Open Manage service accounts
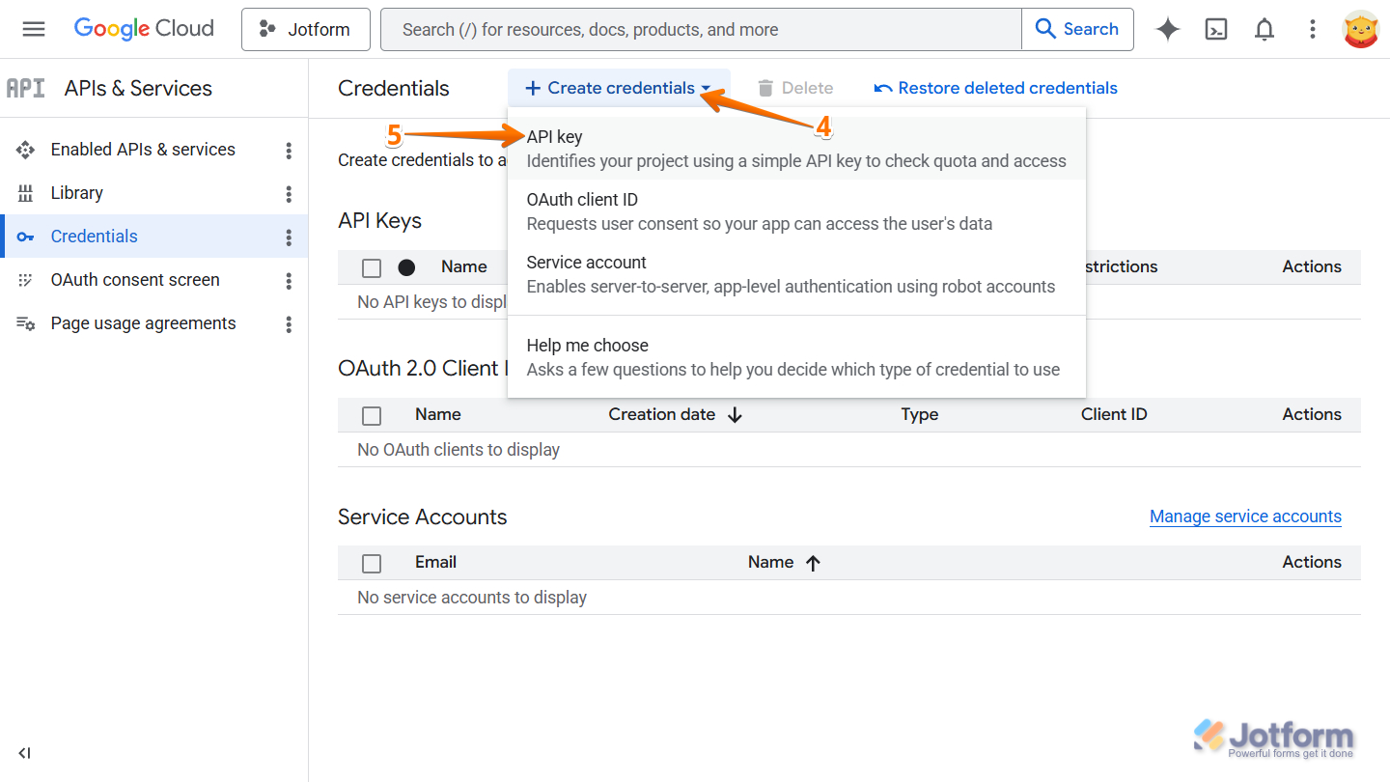Screen dimensions: 1390x782 [1245, 517]
